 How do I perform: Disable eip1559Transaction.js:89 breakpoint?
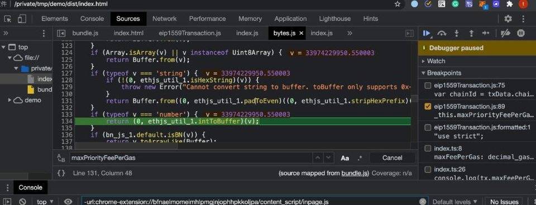428,107
